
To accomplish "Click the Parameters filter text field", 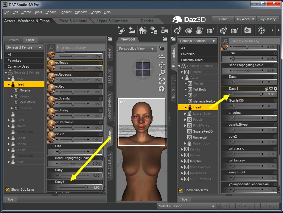I will tap(254, 41).
